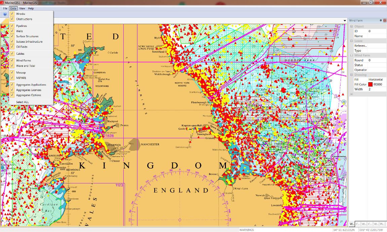387x232 pixels.
Task: Open the map tab list dropdown arrow
Action: coord(345,21)
